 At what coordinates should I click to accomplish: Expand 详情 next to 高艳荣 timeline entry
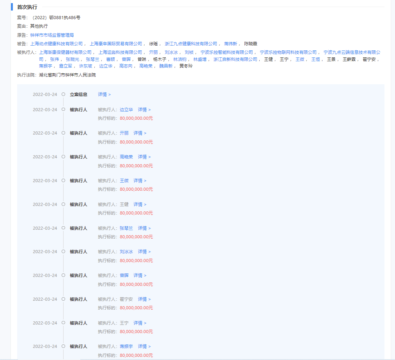[x=144, y=157]
